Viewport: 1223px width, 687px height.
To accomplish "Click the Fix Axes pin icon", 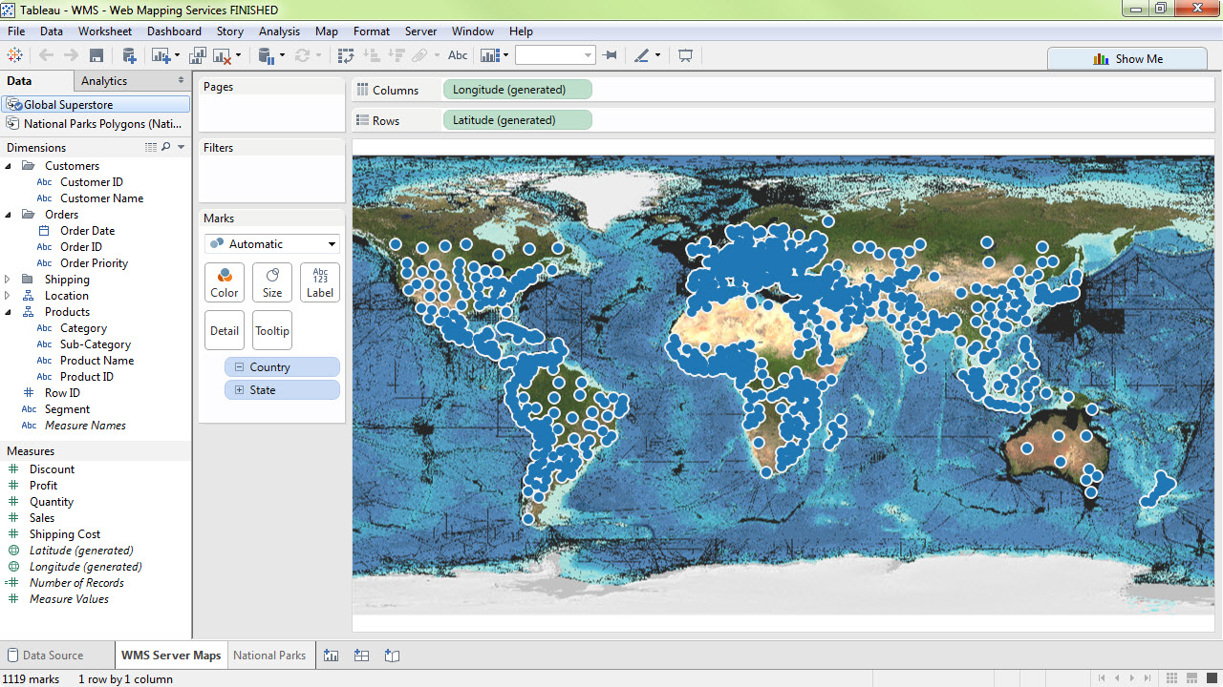I will click(x=610, y=55).
